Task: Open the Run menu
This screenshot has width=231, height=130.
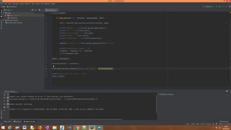Action: point(33,4)
